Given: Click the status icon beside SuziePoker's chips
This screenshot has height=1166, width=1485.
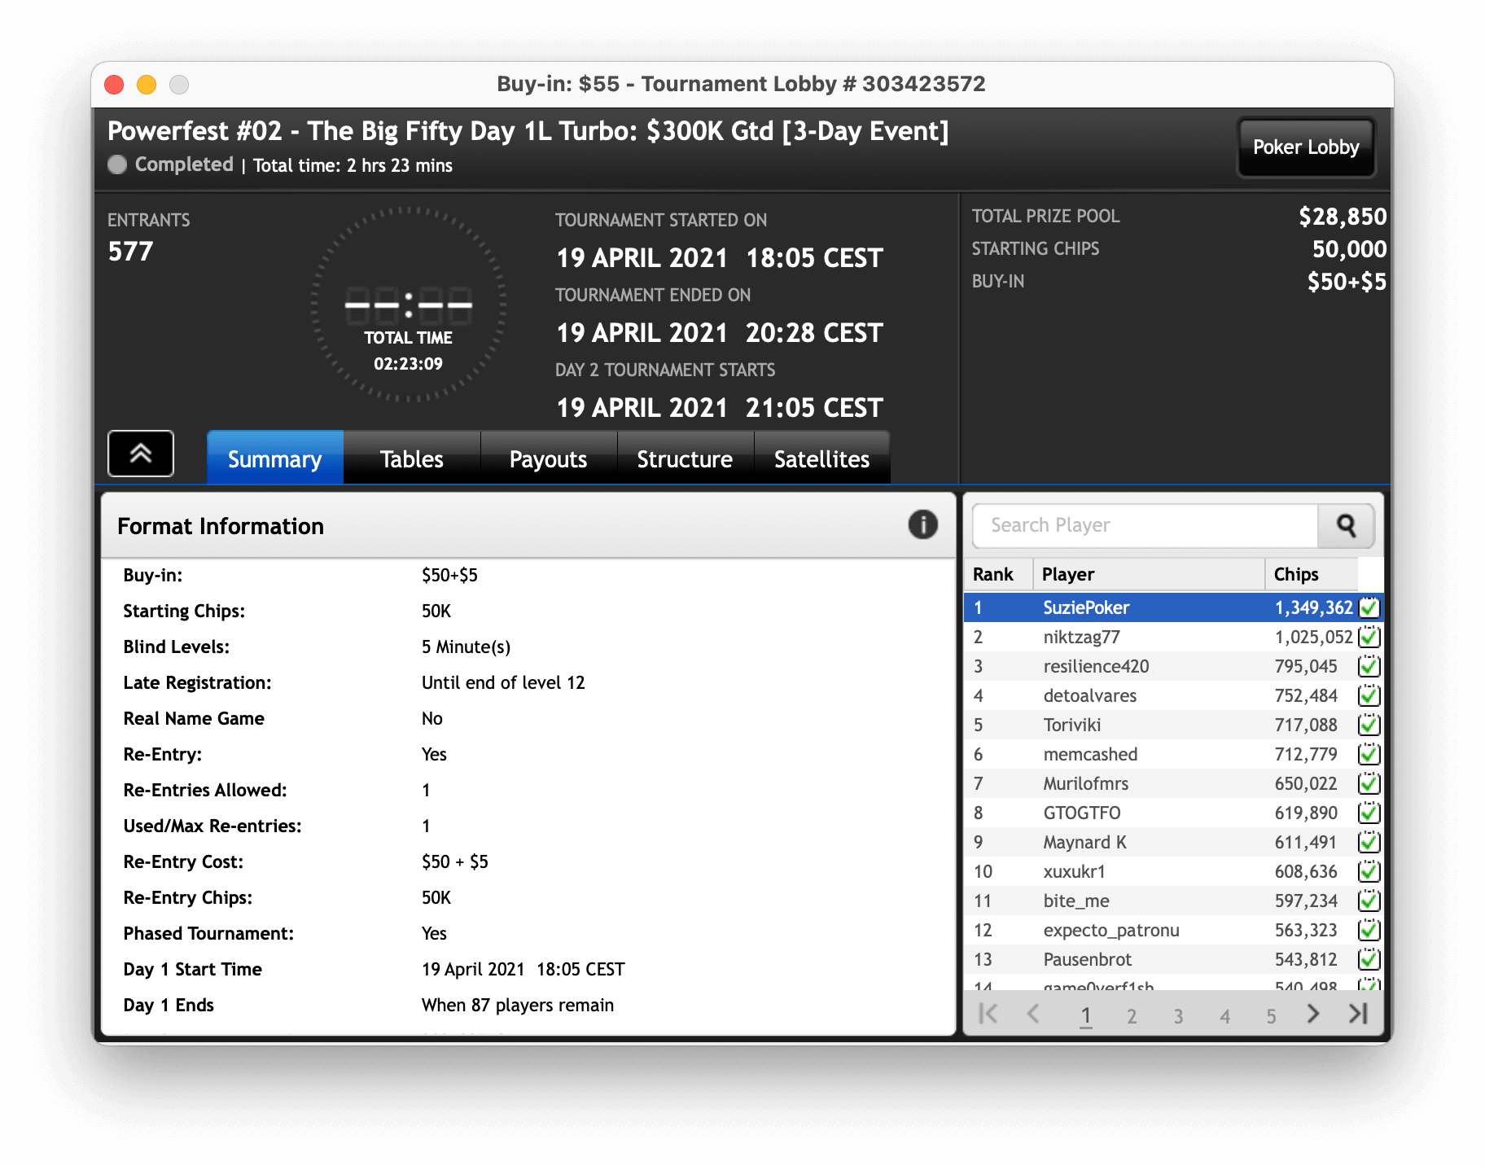Looking at the screenshot, I should [x=1369, y=607].
